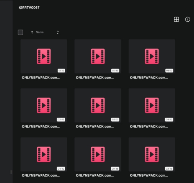The height and width of the screenshot is (183, 194).
Task: Open the video thumbnail with 01:00 duration
Action: [152, 56]
